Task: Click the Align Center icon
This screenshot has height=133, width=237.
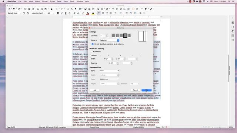Action: [x=103, y=13]
